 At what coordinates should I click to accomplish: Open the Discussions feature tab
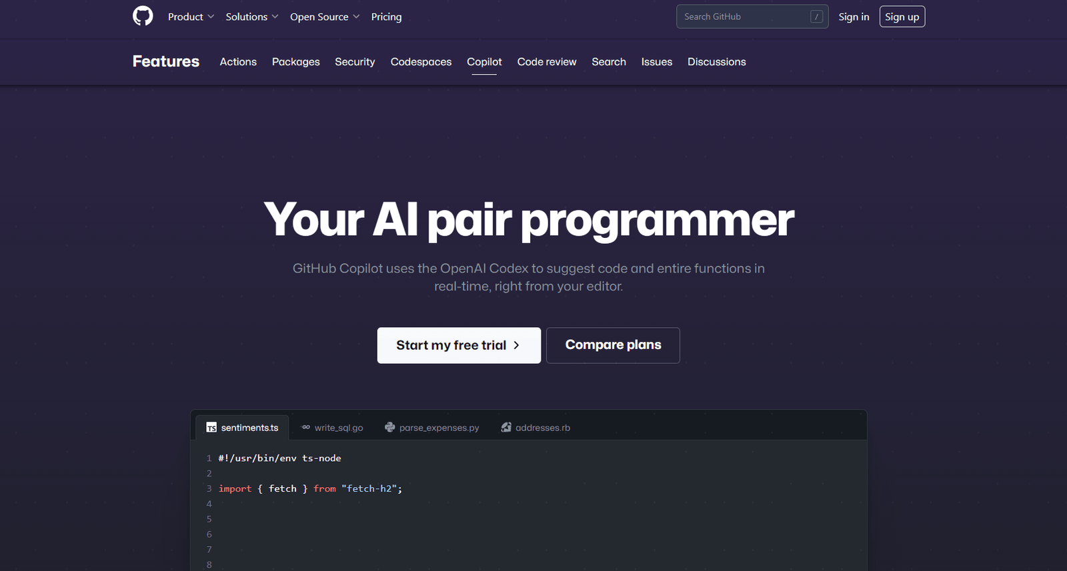pyautogui.click(x=717, y=62)
